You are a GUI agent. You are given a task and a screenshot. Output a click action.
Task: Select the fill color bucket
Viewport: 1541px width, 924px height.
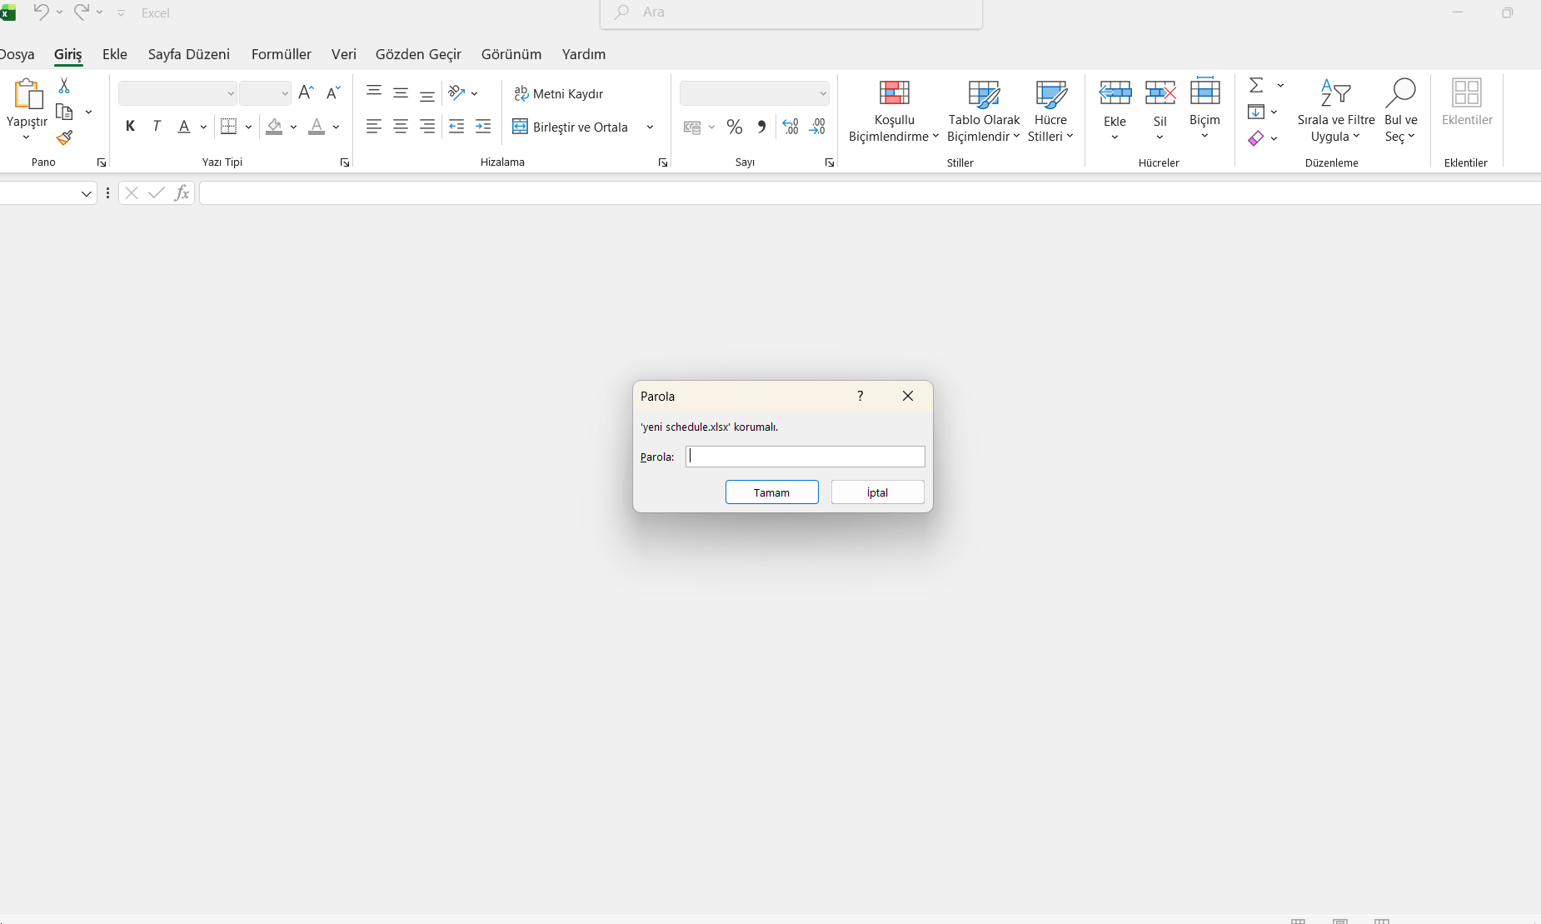click(274, 127)
